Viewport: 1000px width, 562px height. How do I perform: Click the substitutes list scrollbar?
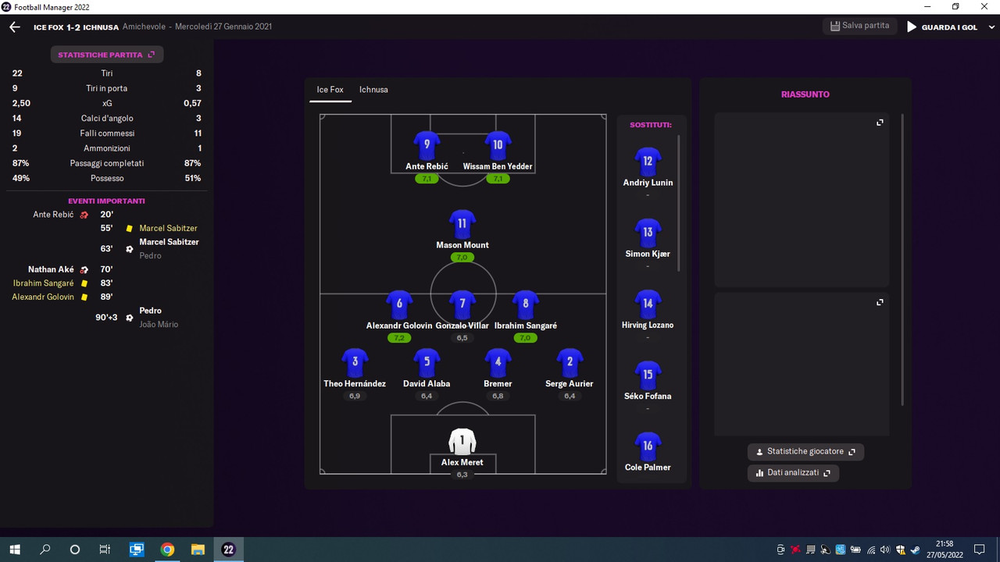(x=678, y=203)
